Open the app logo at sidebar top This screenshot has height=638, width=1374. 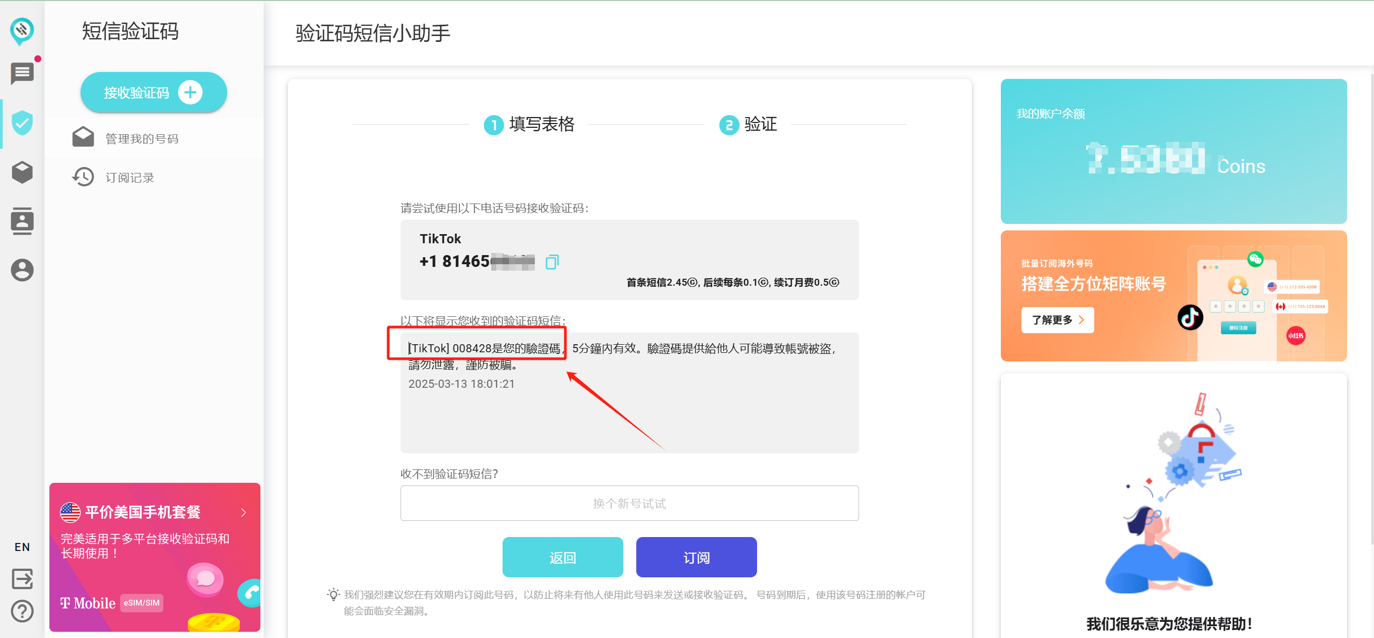click(22, 31)
